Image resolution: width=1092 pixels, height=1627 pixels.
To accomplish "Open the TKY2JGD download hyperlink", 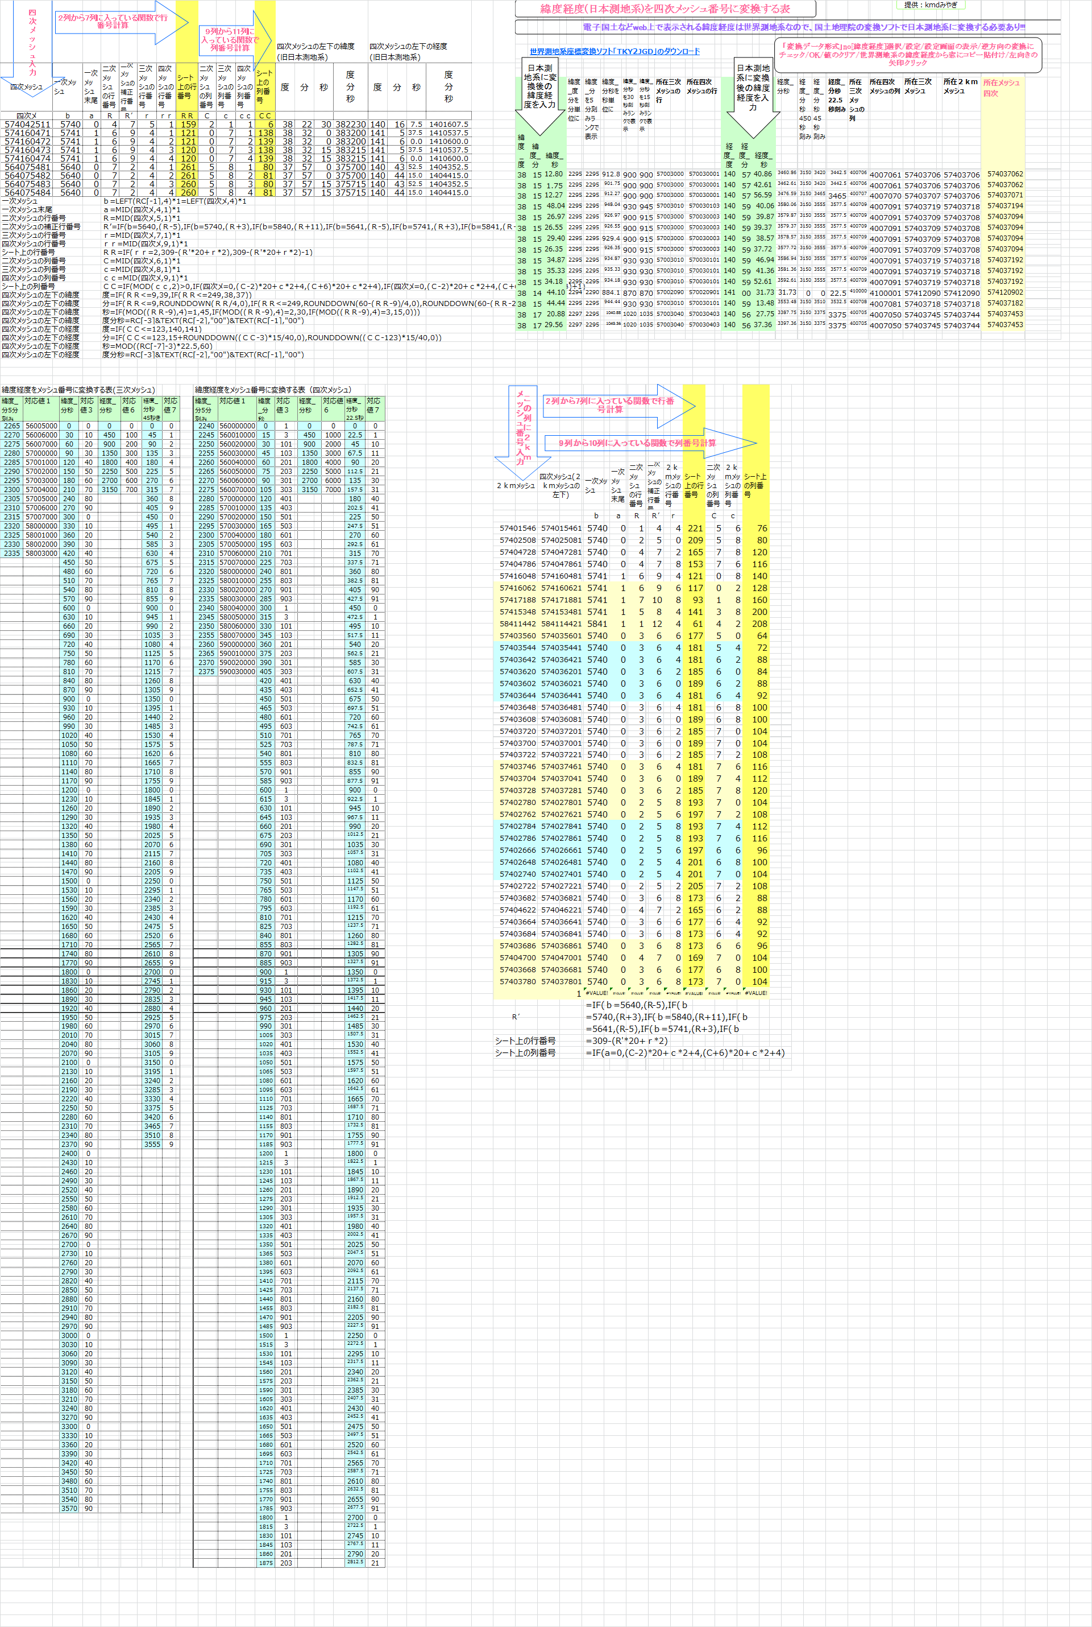I will pos(614,52).
